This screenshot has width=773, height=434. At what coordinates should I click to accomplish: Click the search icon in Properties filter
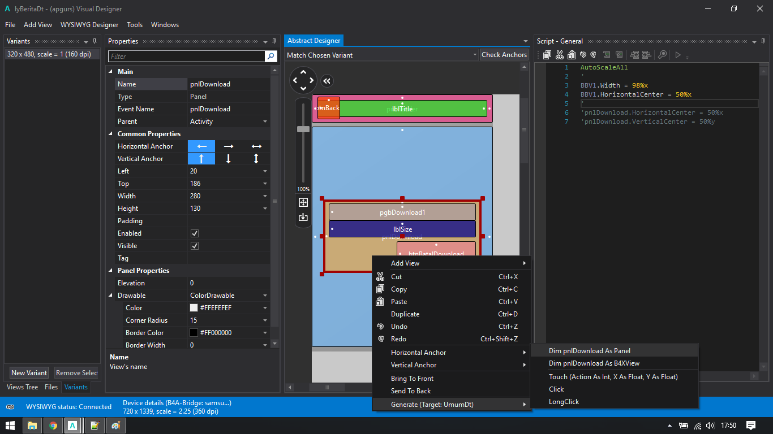[271, 57]
